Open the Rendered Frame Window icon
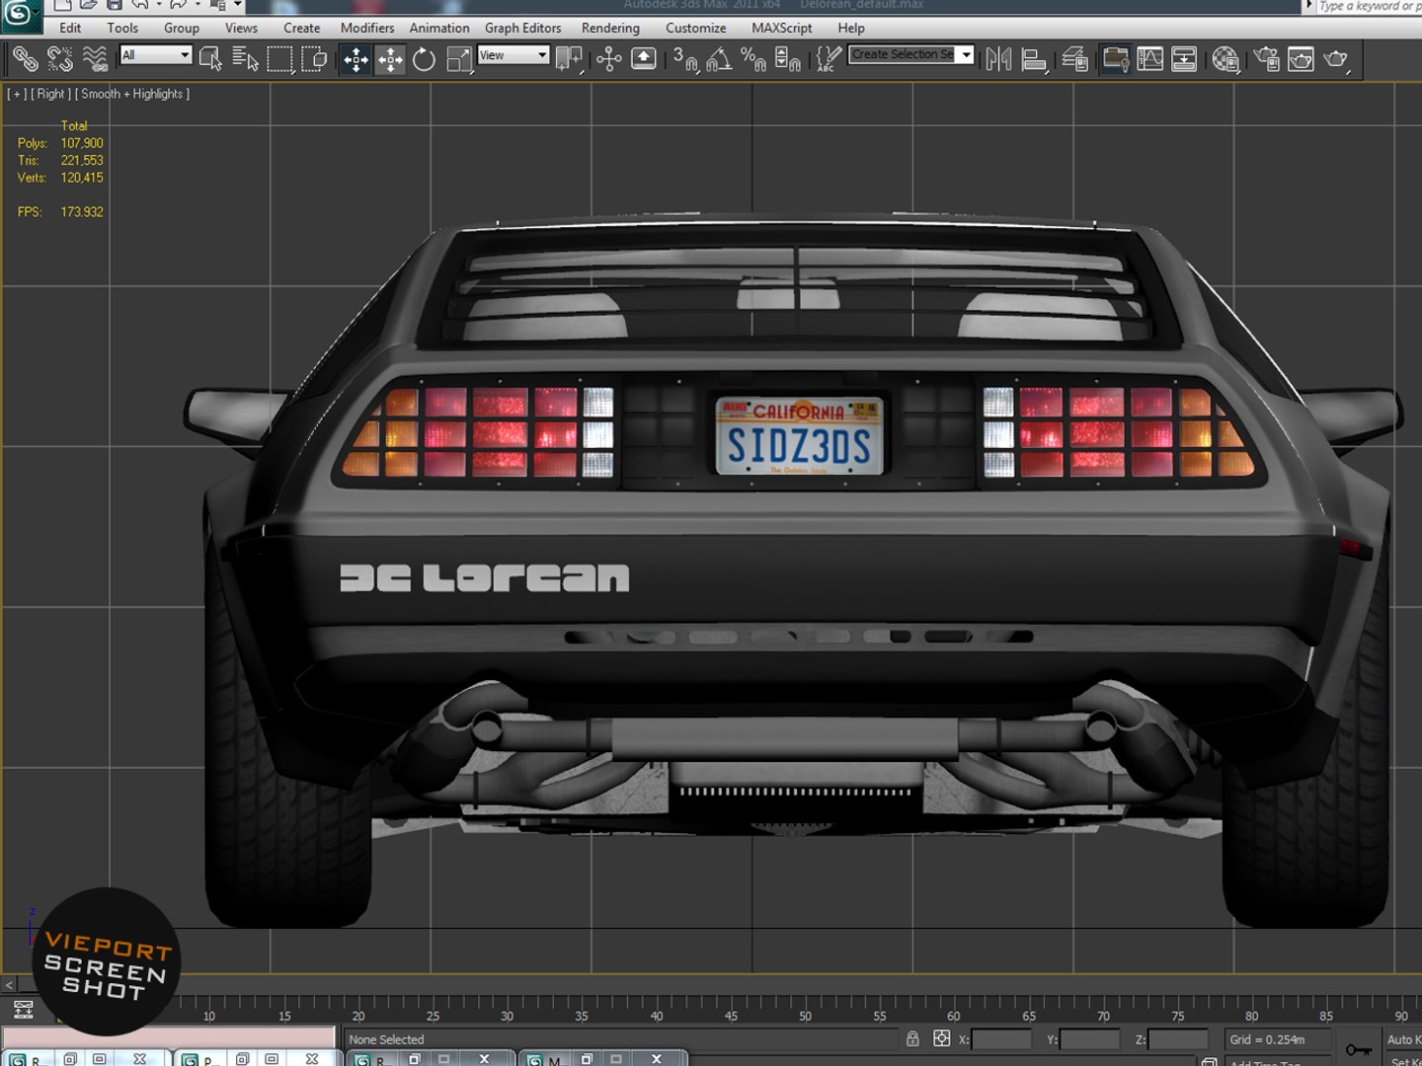The width and height of the screenshot is (1422, 1066). 1302,59
